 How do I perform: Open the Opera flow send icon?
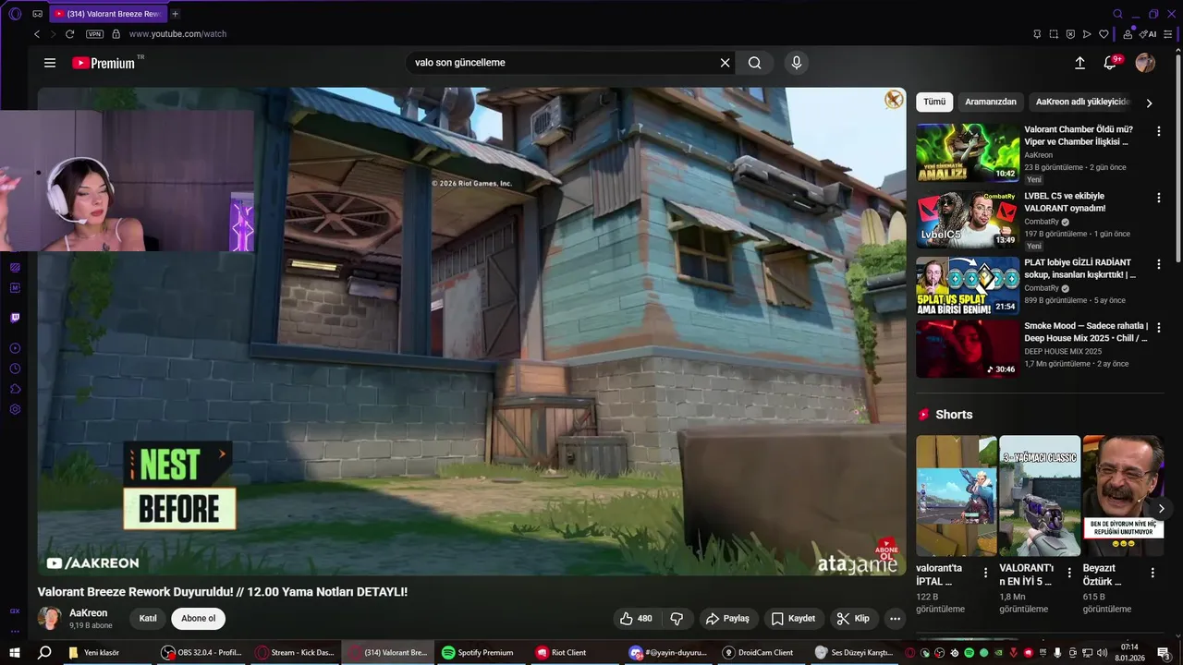tap(1087, 34)
